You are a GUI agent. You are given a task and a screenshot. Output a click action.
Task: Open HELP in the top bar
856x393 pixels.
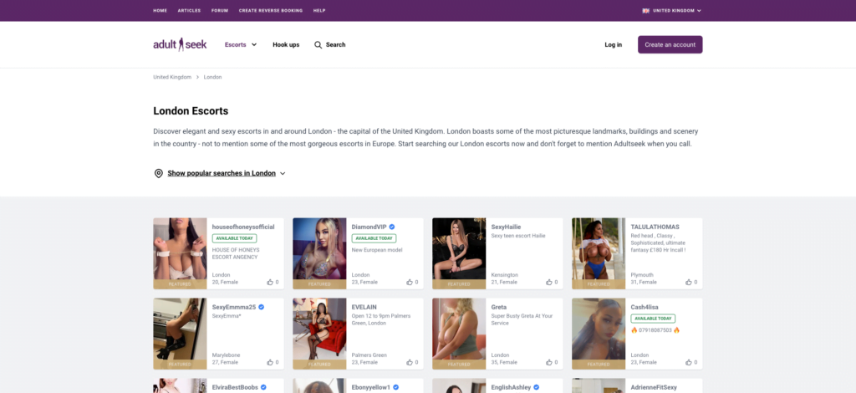click(x=319, y=10)
